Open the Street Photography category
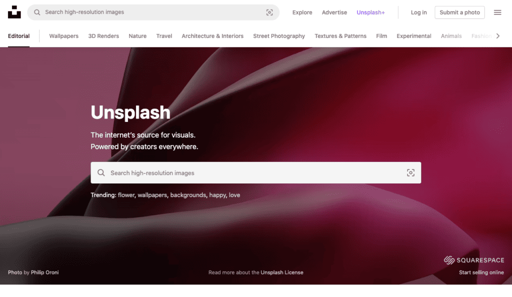The image size is (512, 297). pos(279,36)
